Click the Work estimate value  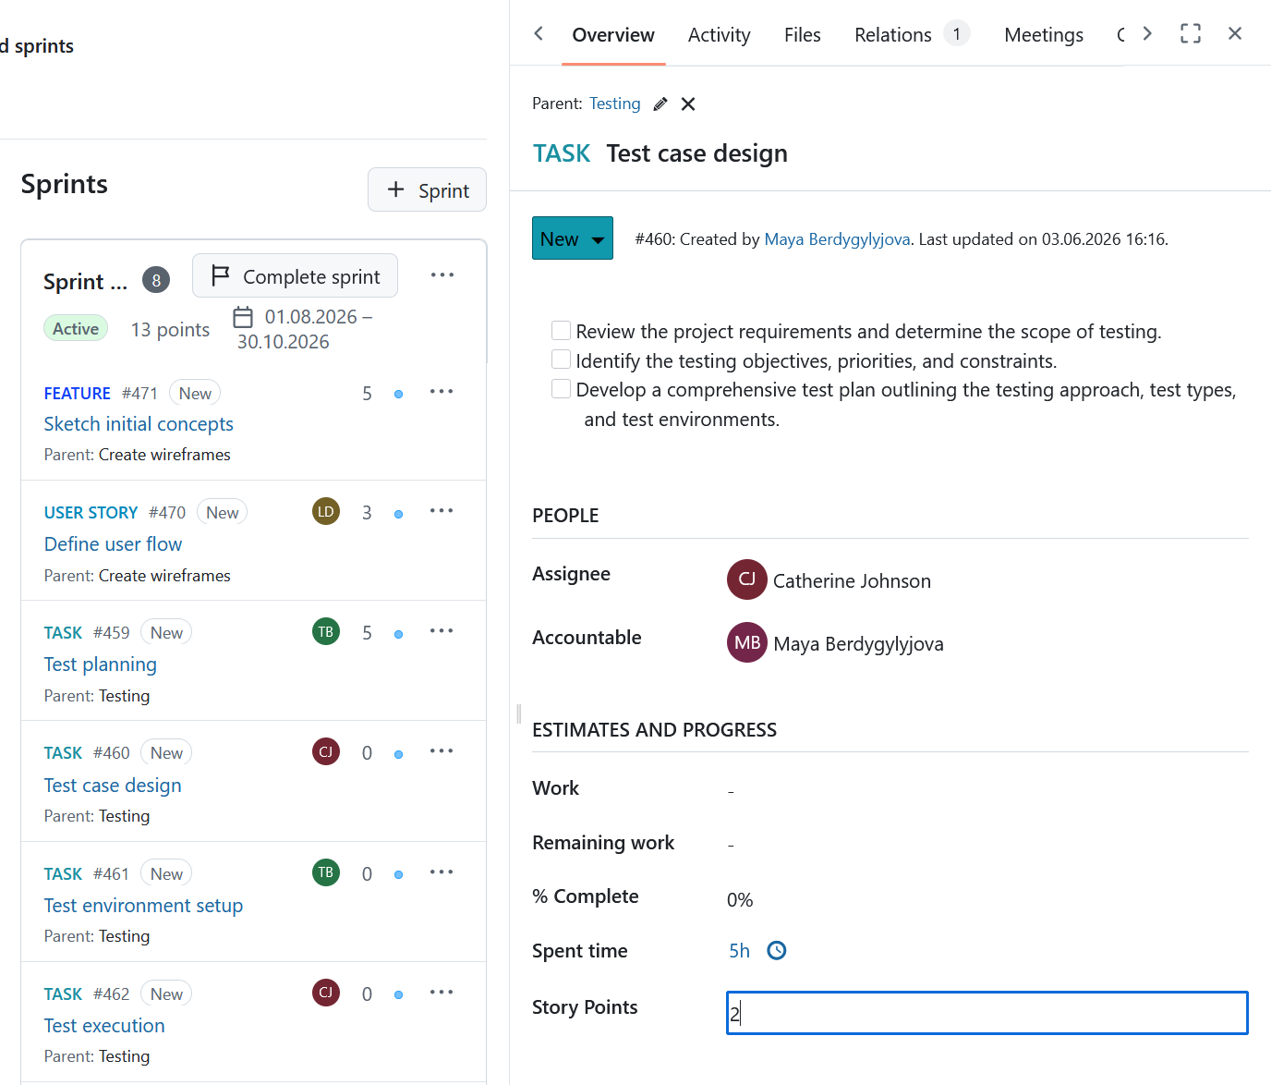[x=731, y=791]
